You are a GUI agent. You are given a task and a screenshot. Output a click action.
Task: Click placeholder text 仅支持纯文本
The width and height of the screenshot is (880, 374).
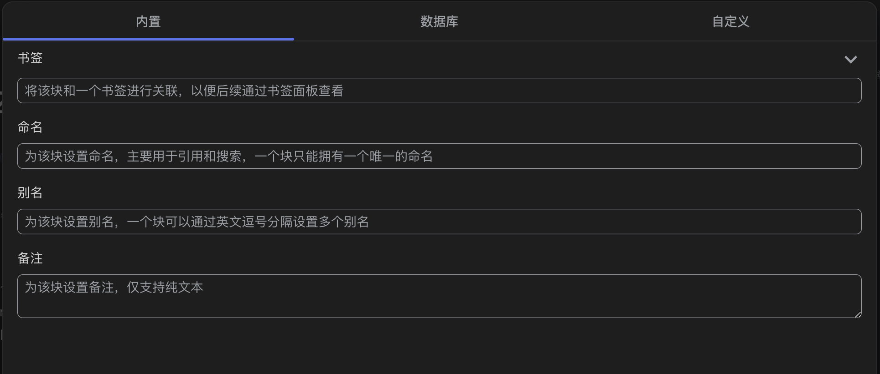point(165,287)
